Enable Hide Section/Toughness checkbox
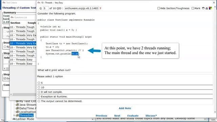 tap(159, 8)
